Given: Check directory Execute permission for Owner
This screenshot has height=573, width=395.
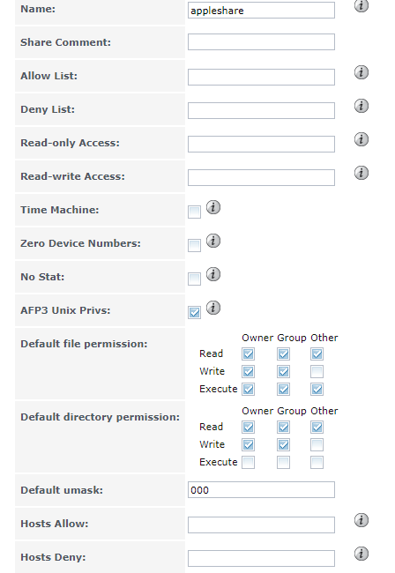Looking at the screenshot, I should (x=248, y=462).
